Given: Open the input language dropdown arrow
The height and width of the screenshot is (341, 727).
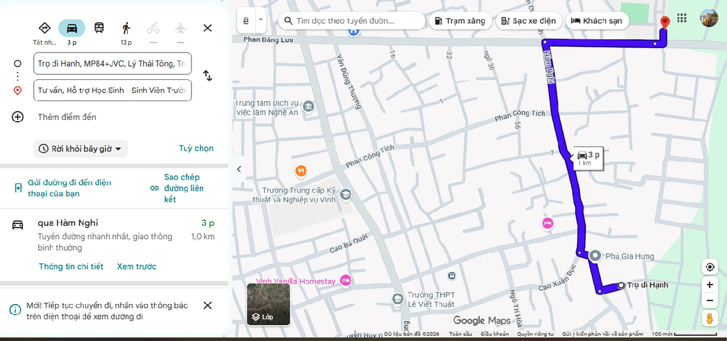Looking at the screenshot, I should click(261, 19).
